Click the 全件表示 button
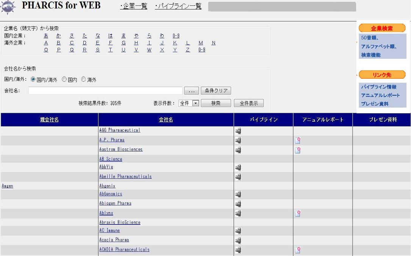 249,103
